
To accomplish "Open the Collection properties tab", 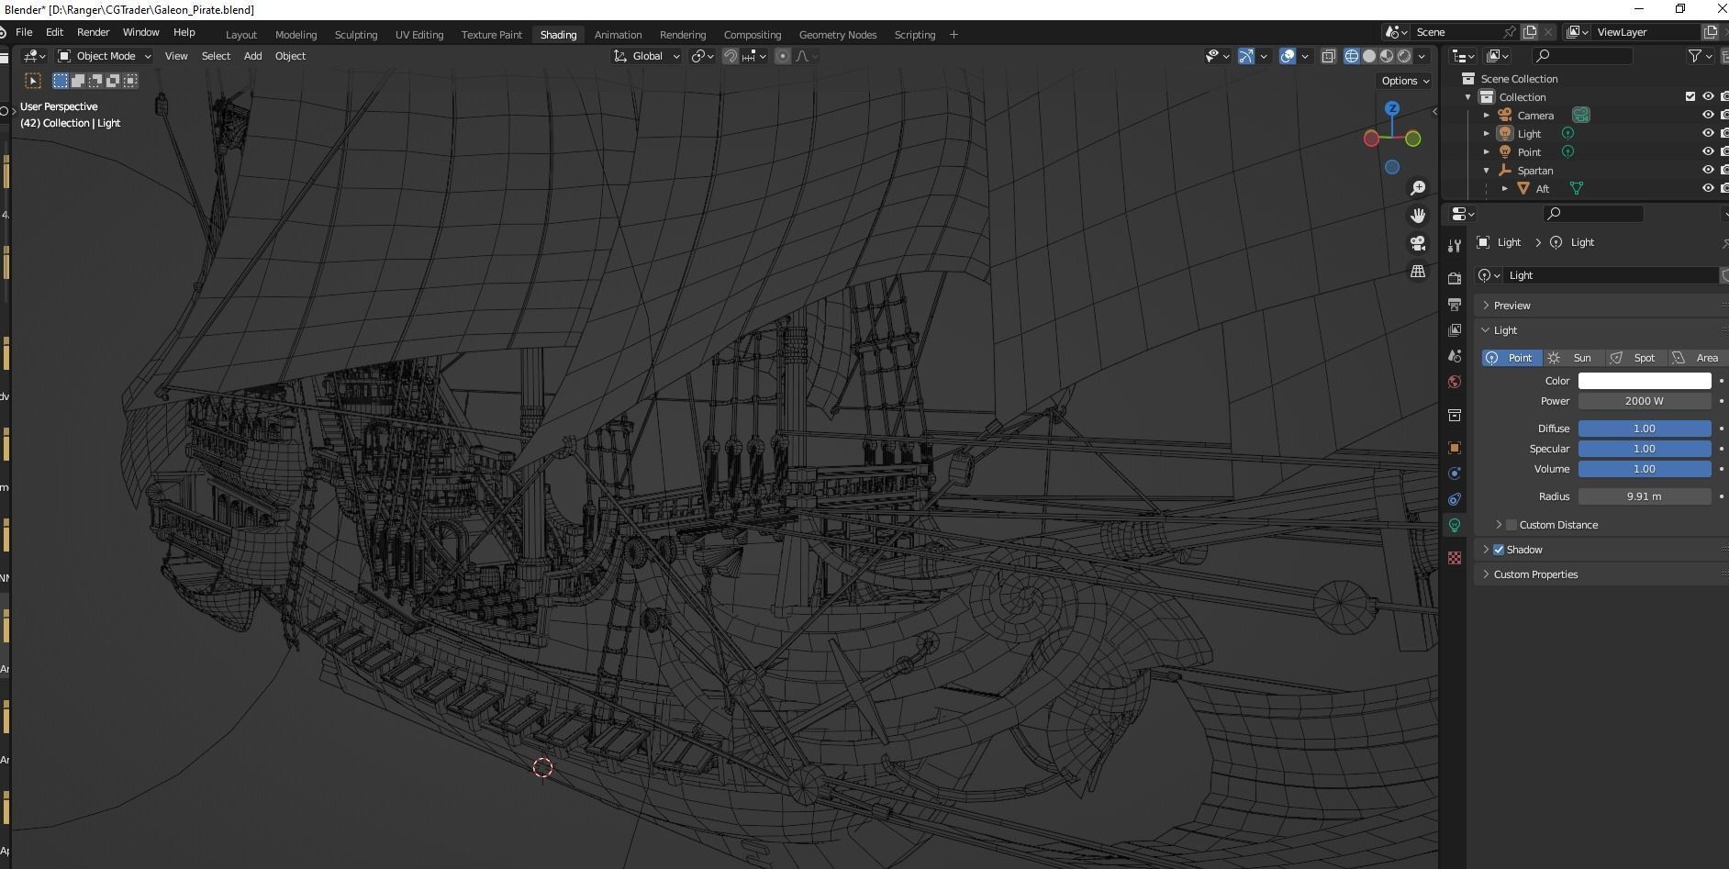I will [1455, 415].
